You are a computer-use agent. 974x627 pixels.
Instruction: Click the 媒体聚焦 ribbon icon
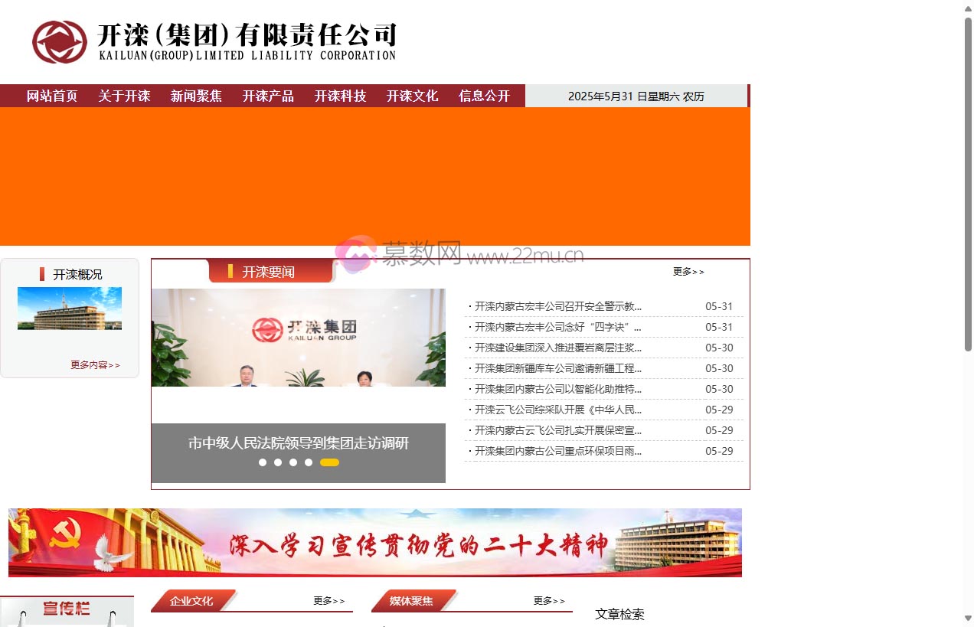click(412, 601)
